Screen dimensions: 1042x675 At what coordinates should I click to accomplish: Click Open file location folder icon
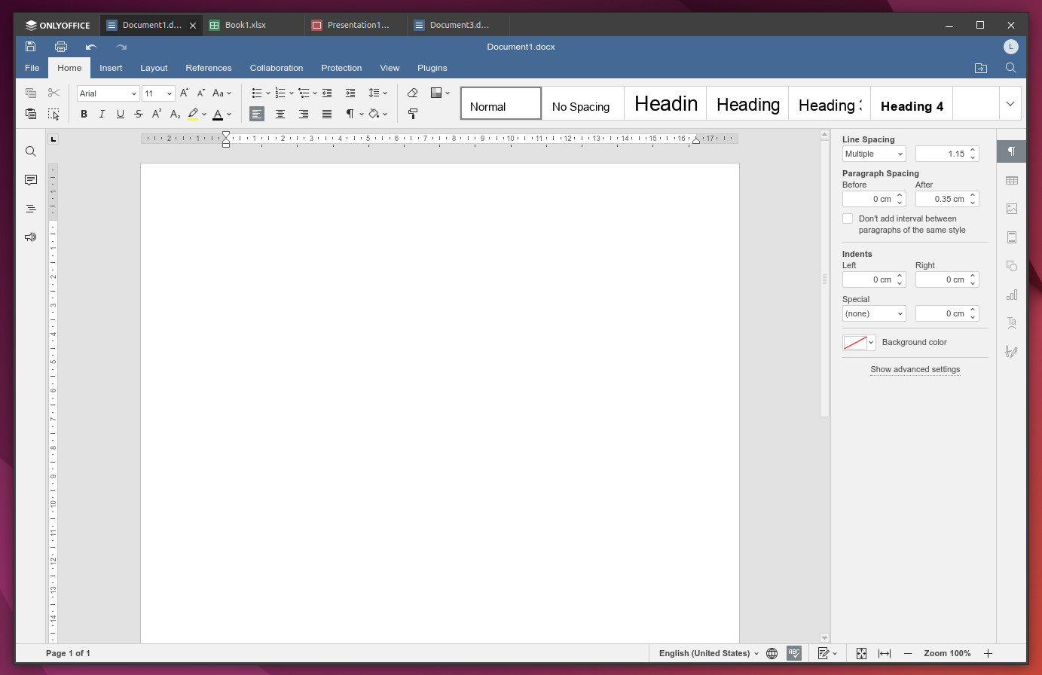[x=981, y=68]
